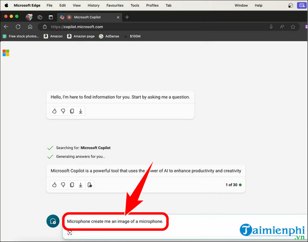Screen dimensions: 308x242
Task: Add an image with the screenshot icon
Action: [x=70, y=233]
